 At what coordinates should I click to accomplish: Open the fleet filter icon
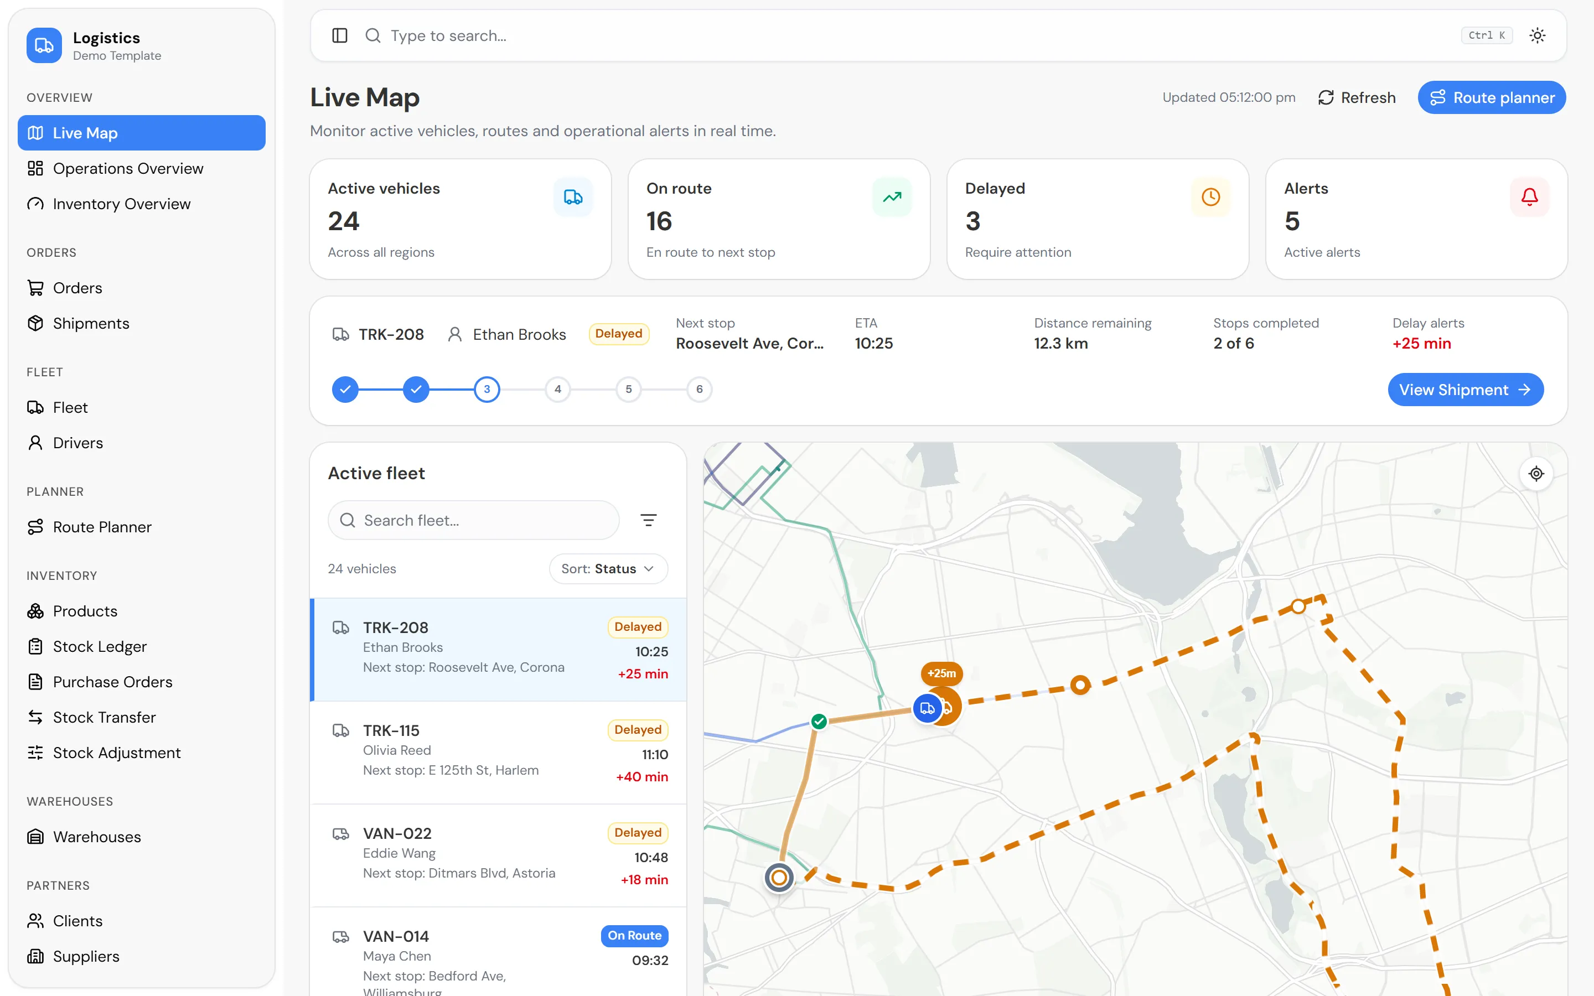(x=648, y=520)
